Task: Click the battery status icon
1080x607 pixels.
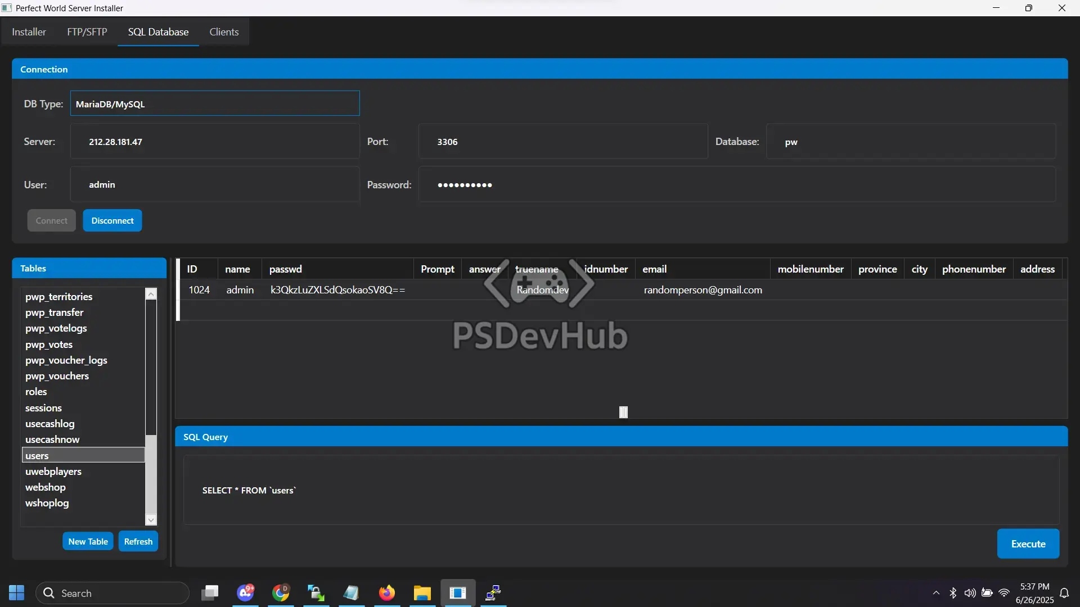Action: point(987,593)
